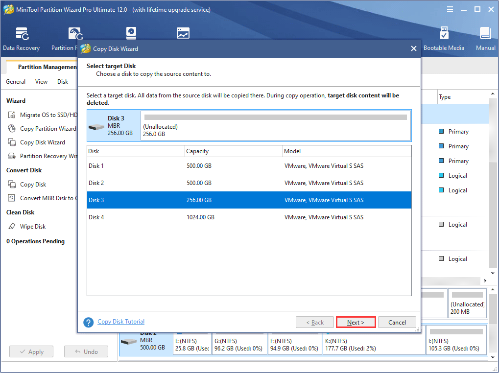Click the partition list scroll-down arrow
The width and height of the screenshot is (499, 373).
493,273
